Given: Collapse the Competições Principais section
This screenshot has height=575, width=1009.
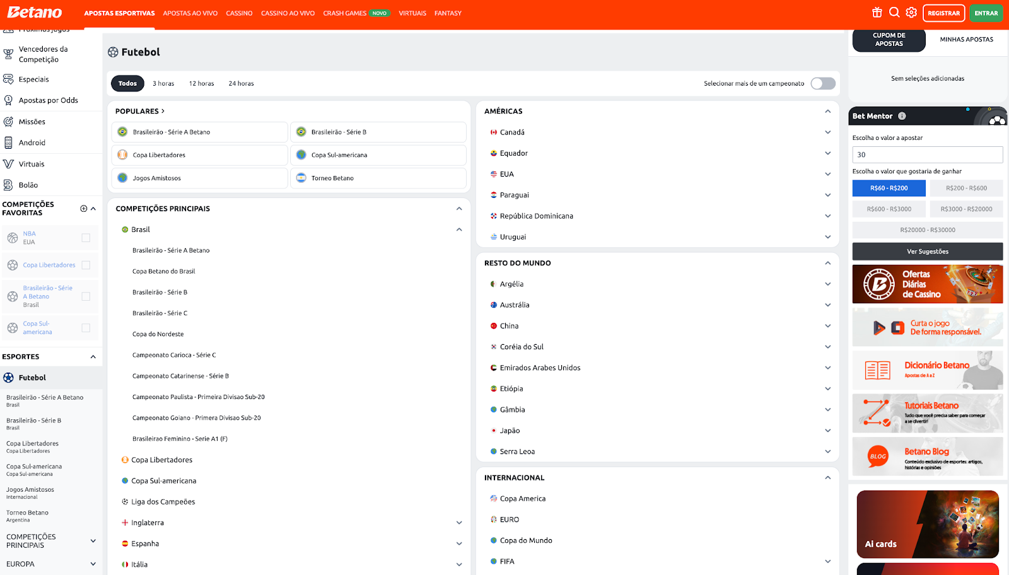Looking at the screenshot, I should click(x=459, y=209).
